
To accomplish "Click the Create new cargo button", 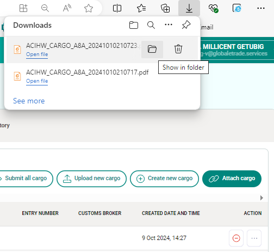I will [x=164, y=179].
